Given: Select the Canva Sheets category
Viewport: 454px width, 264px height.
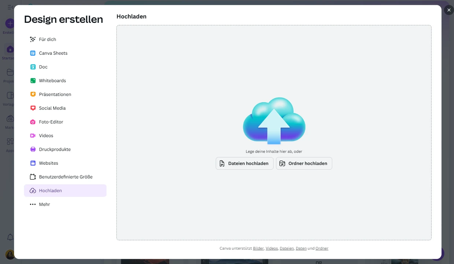Looking at the screenshot, I should coord(65,53).
